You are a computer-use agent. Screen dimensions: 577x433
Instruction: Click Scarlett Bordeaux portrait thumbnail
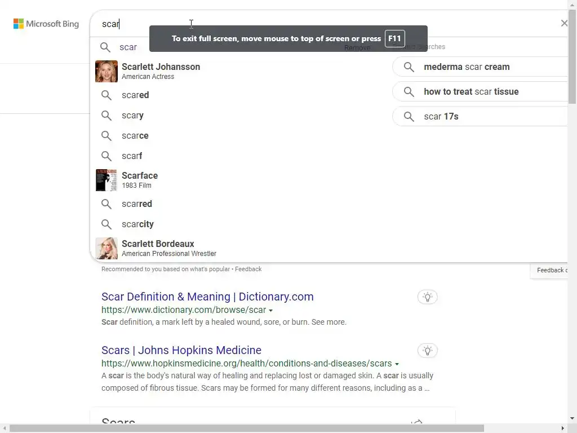coord(106,248)
